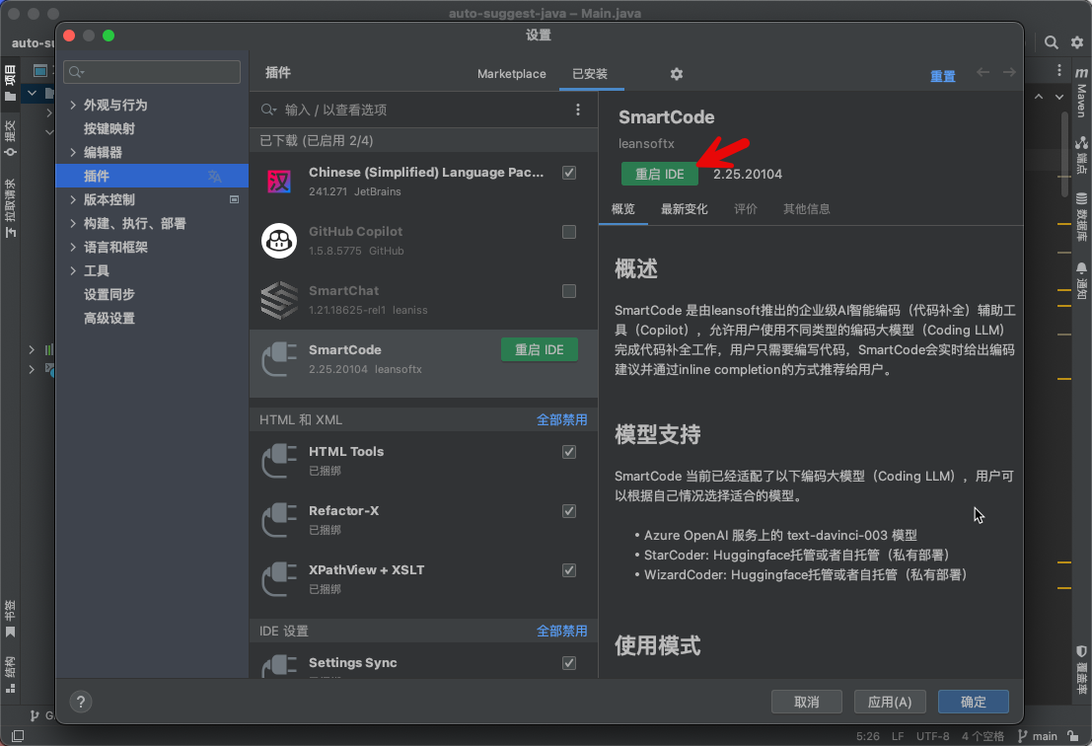
Task: Click the SmartCode plug icon in list
Action: tap(279, 359)
